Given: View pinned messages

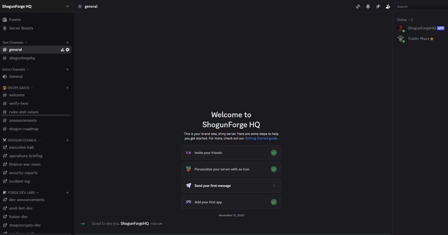Looking at the screenshot, I should click(x=377, y=6).
